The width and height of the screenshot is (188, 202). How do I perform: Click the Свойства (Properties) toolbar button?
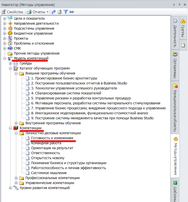point(12,12)
